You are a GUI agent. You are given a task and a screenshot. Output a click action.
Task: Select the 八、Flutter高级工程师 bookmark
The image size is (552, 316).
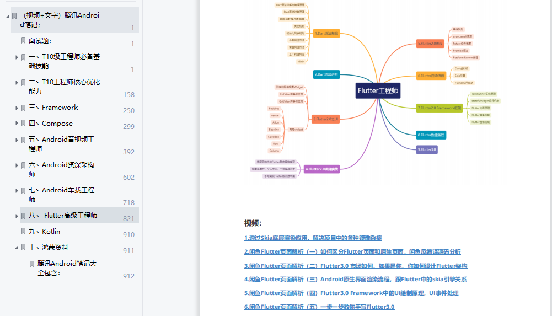pyautogui.click(x=63, y=216)
